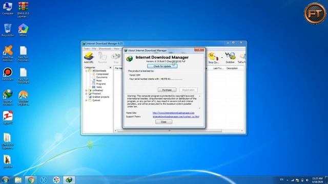The height and width of the screenshot is (184, 328).
Task: Click the EN language indicator
Action: tap(281, 179)
